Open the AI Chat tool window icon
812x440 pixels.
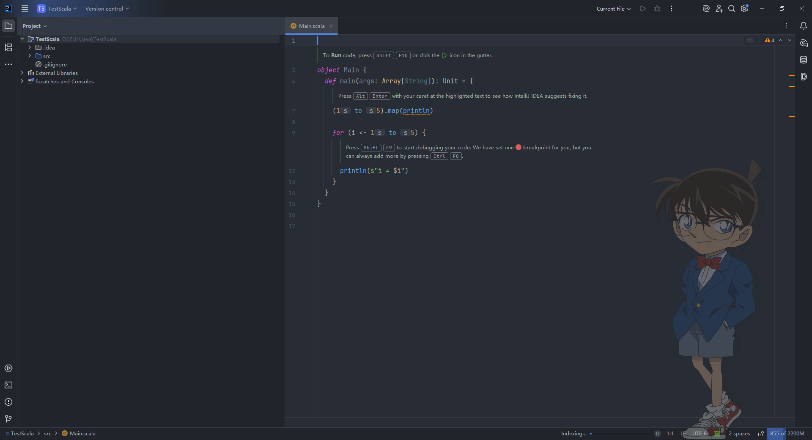click(x=804, y=43)
